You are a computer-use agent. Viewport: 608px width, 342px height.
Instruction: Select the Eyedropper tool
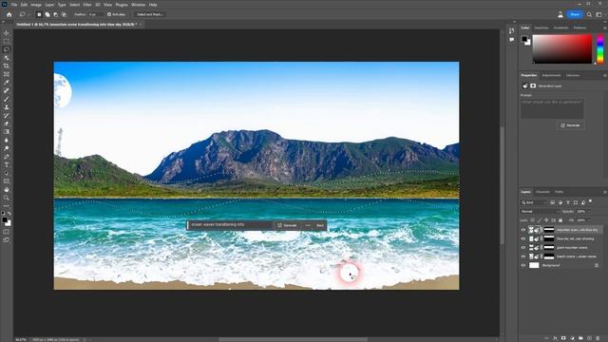tap(7, 83)
